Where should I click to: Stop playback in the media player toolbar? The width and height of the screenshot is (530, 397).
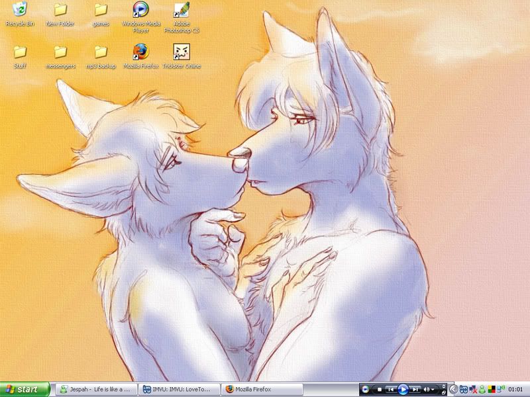tap(380, 390)
